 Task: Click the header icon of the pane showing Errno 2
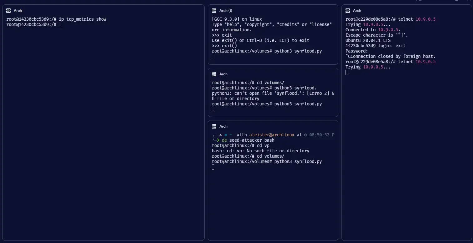214,74
